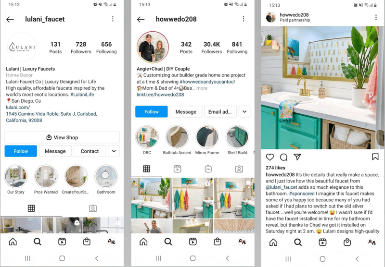Open the lulani.com/ website link
Viewport: 385px width, 267px height.
coord(18,107)
